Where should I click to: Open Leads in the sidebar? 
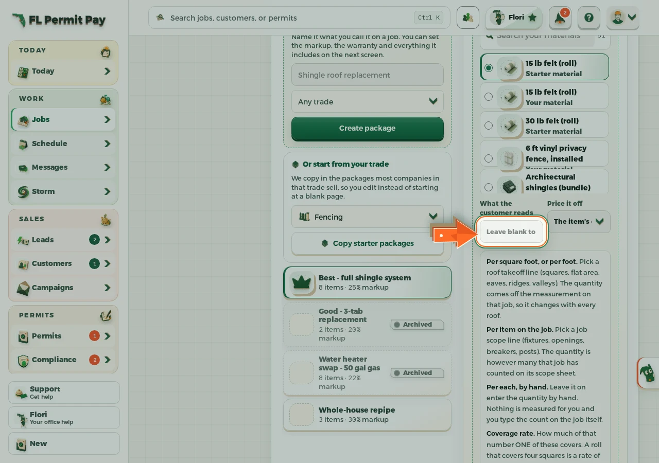[63, 240]
